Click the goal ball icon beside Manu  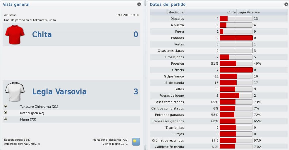[6, 119]
